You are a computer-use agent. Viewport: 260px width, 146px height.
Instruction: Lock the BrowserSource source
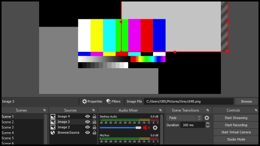[x=94, y=133]
